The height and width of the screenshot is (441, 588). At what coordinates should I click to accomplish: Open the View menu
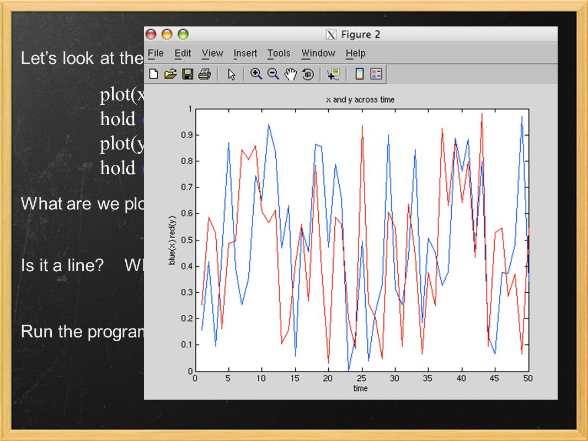(x=212, y=53)
